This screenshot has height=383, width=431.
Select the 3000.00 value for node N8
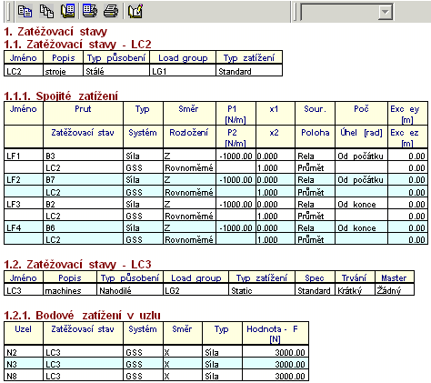tap(276, 376)
